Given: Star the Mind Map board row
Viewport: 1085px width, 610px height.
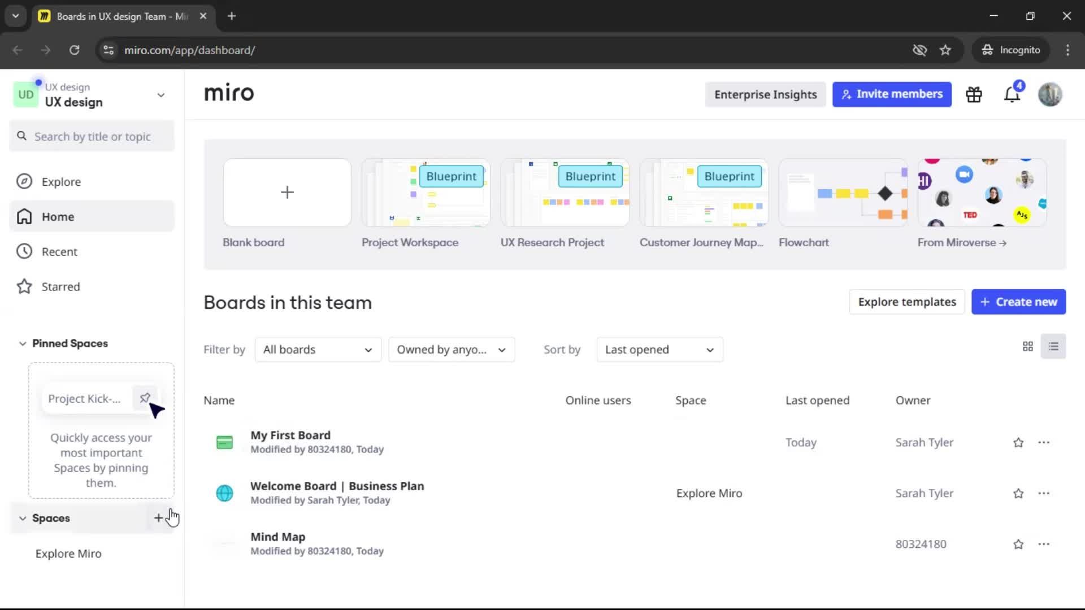Looking at the screenshot, I should pyautogui.click(x=1018, y=544).
